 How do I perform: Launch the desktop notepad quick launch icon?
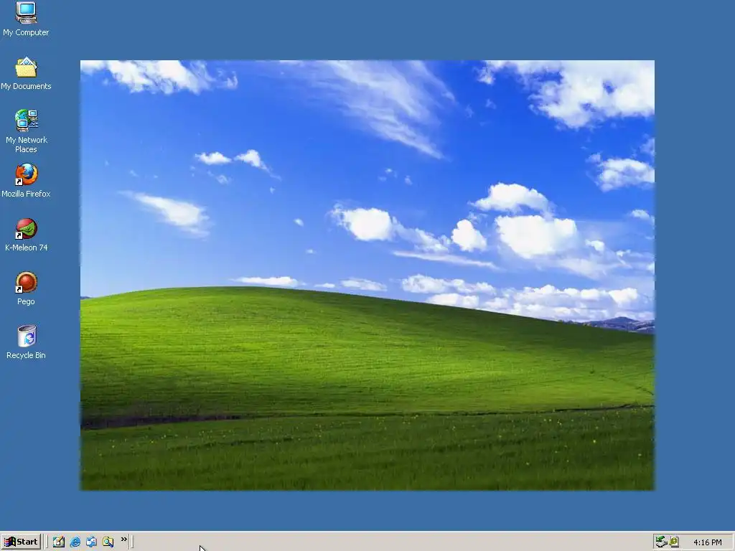pyautogui.click(x=59, y=542)
